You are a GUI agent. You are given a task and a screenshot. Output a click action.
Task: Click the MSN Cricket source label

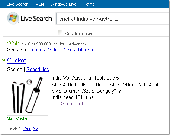coord(17,118)
